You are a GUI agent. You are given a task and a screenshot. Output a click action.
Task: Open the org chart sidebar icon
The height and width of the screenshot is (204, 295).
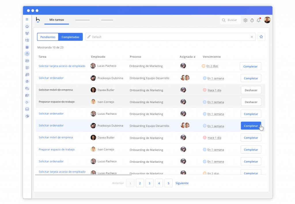pyautogui.click(x=27, y=40)
